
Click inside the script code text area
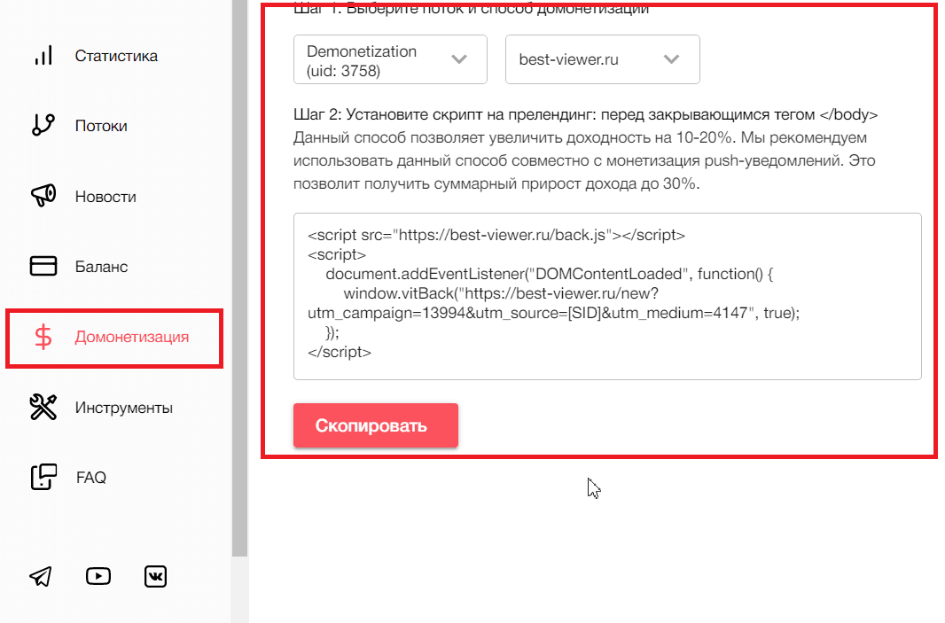pos(607,297)
